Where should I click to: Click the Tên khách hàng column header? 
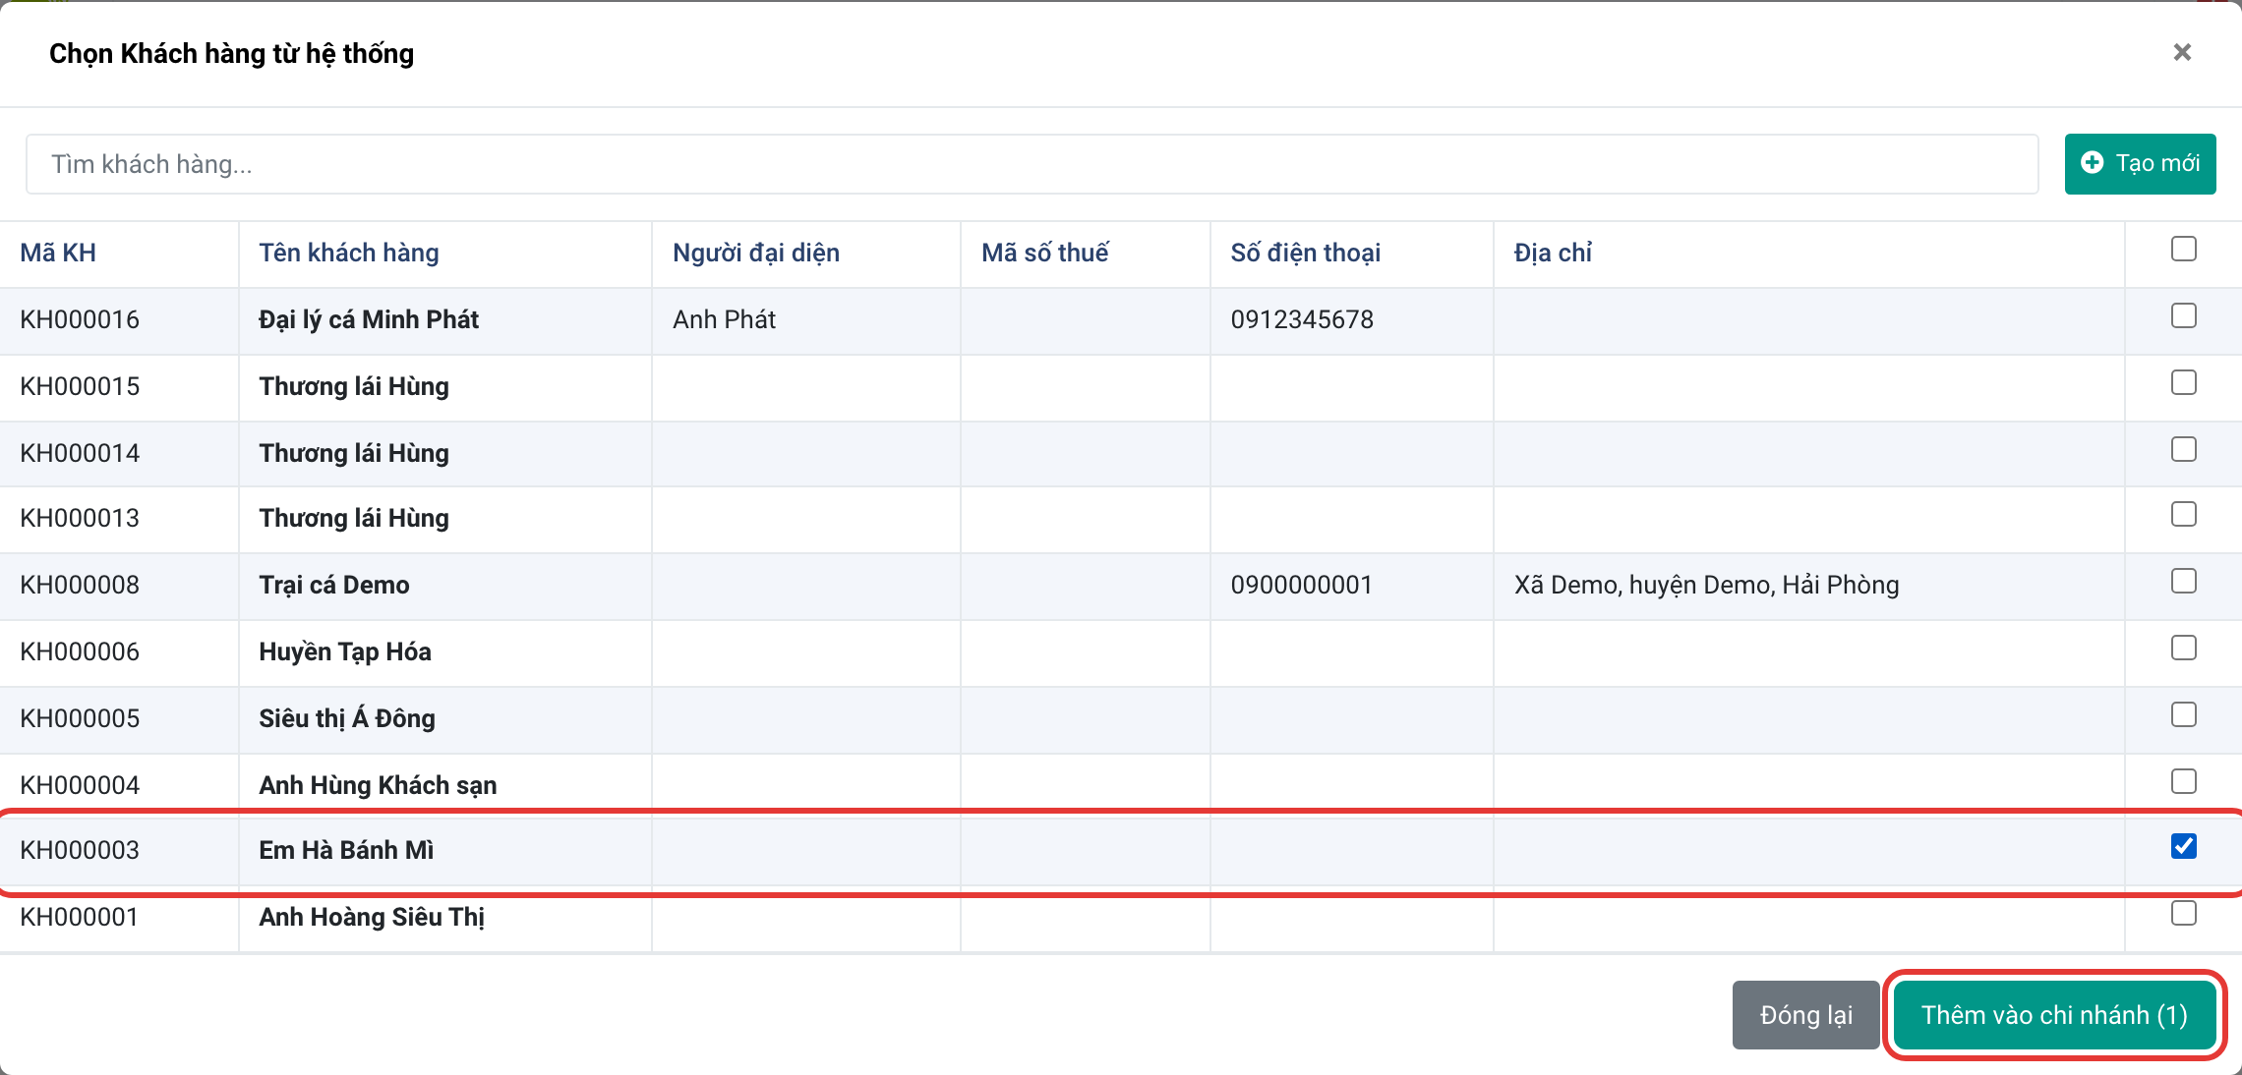[349, 253]
